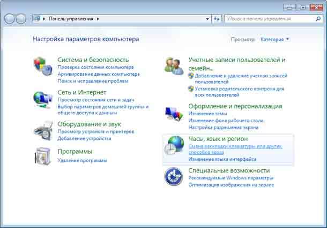Open Programs category icon
327x228 pixels.
click(x=43, y=156)
